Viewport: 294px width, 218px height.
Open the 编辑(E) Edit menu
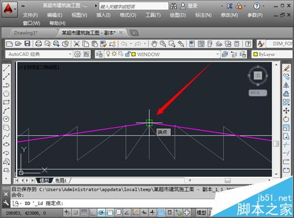point(55,15)
